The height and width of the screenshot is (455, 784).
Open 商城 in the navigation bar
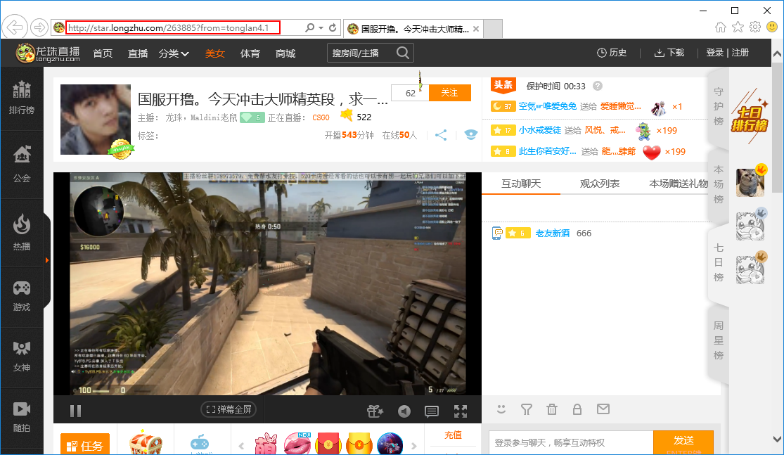285,53
